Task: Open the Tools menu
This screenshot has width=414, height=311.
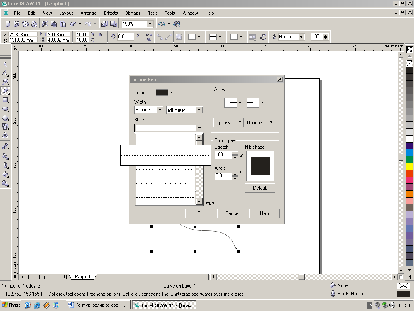Action: [170, 13]
